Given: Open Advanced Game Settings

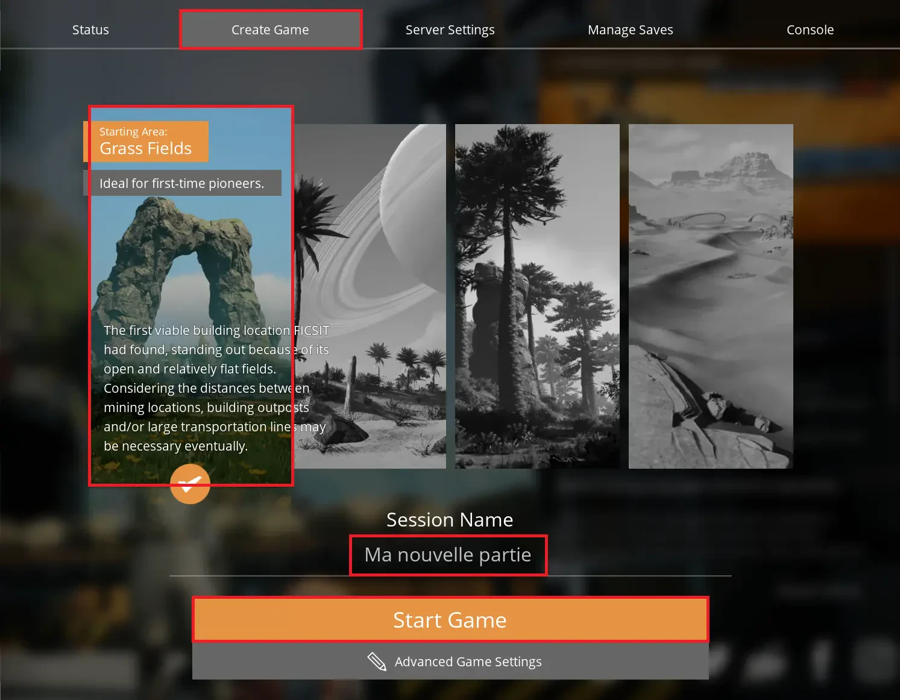Looking at the screenshot, I should (468, 661).
